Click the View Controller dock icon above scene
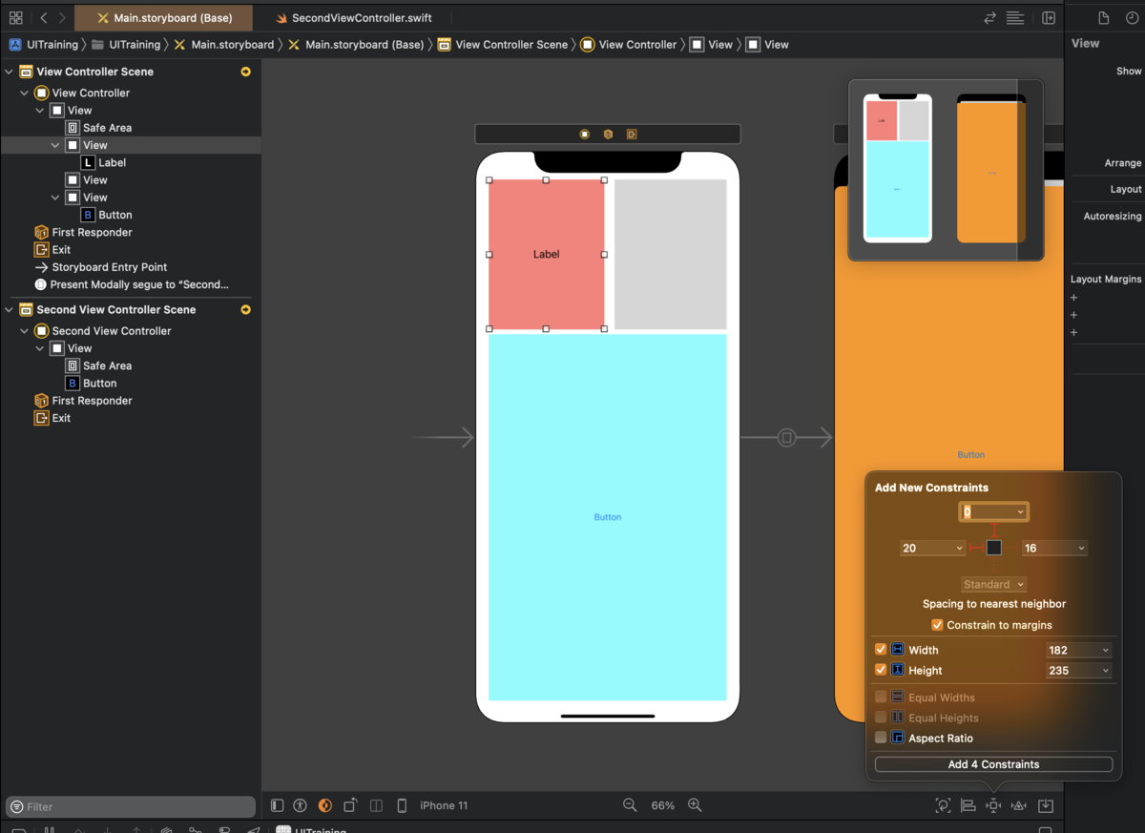The image size is (1145, 833). (x=584, y=135)
